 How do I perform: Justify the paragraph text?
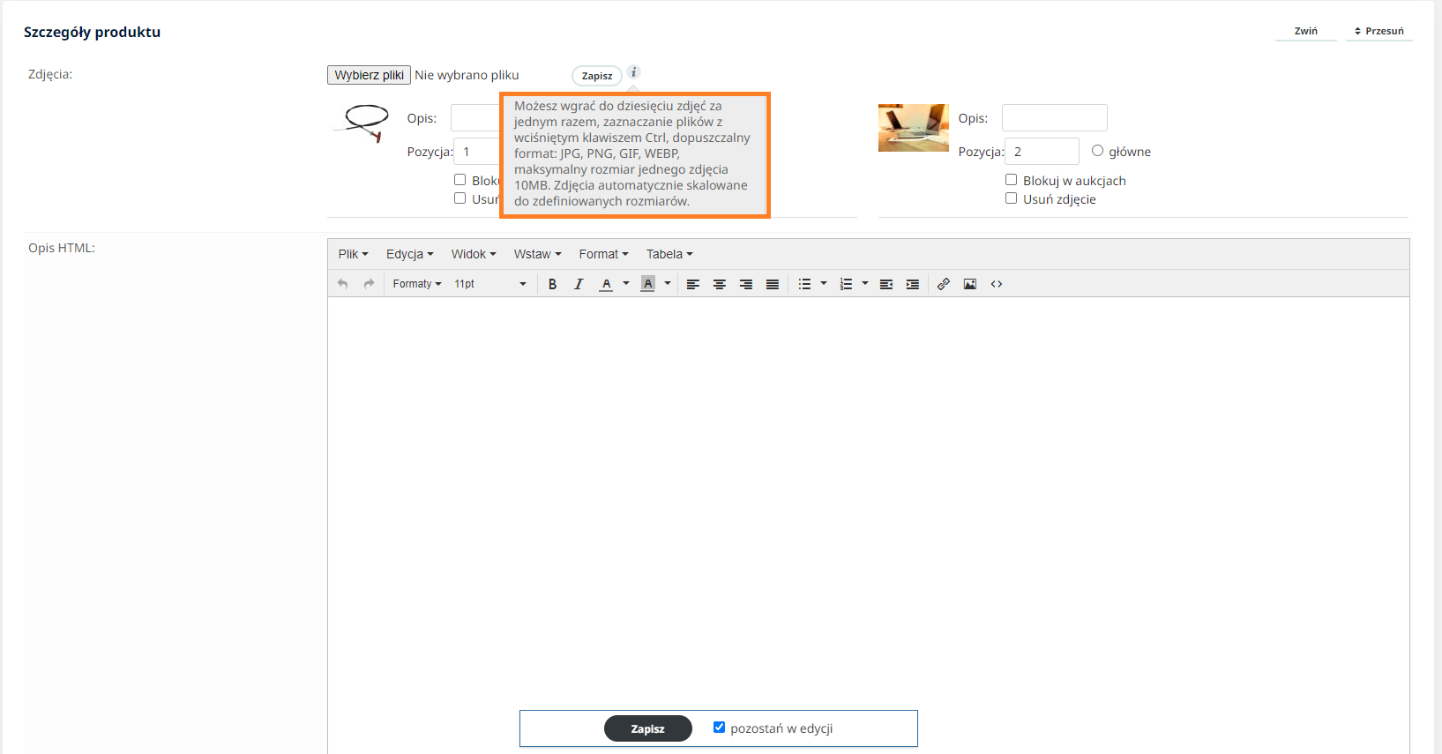pyautogui.click(x=773, y=284)
